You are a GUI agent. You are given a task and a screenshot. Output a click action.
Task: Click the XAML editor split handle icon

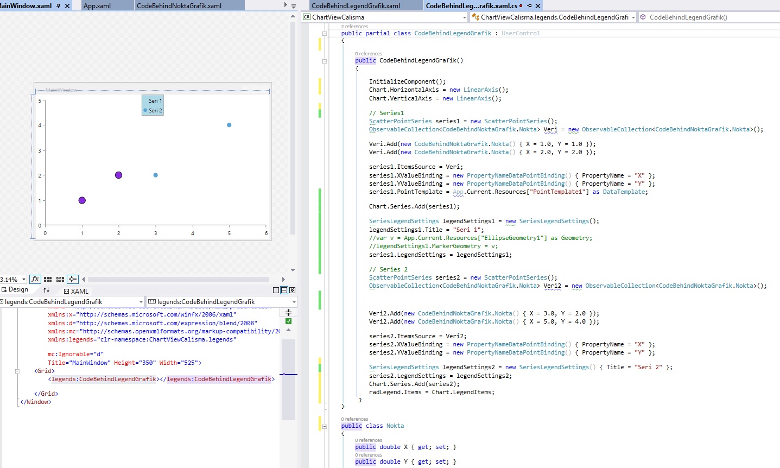(288, 312)
